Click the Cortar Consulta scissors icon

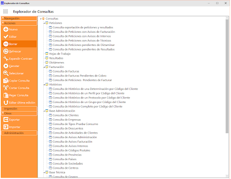click(x=6, y=88)
